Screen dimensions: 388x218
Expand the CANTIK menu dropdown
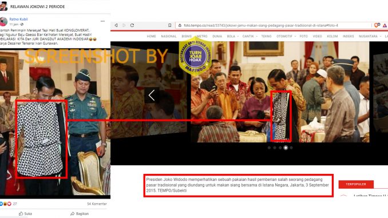(x=256, y=37)
